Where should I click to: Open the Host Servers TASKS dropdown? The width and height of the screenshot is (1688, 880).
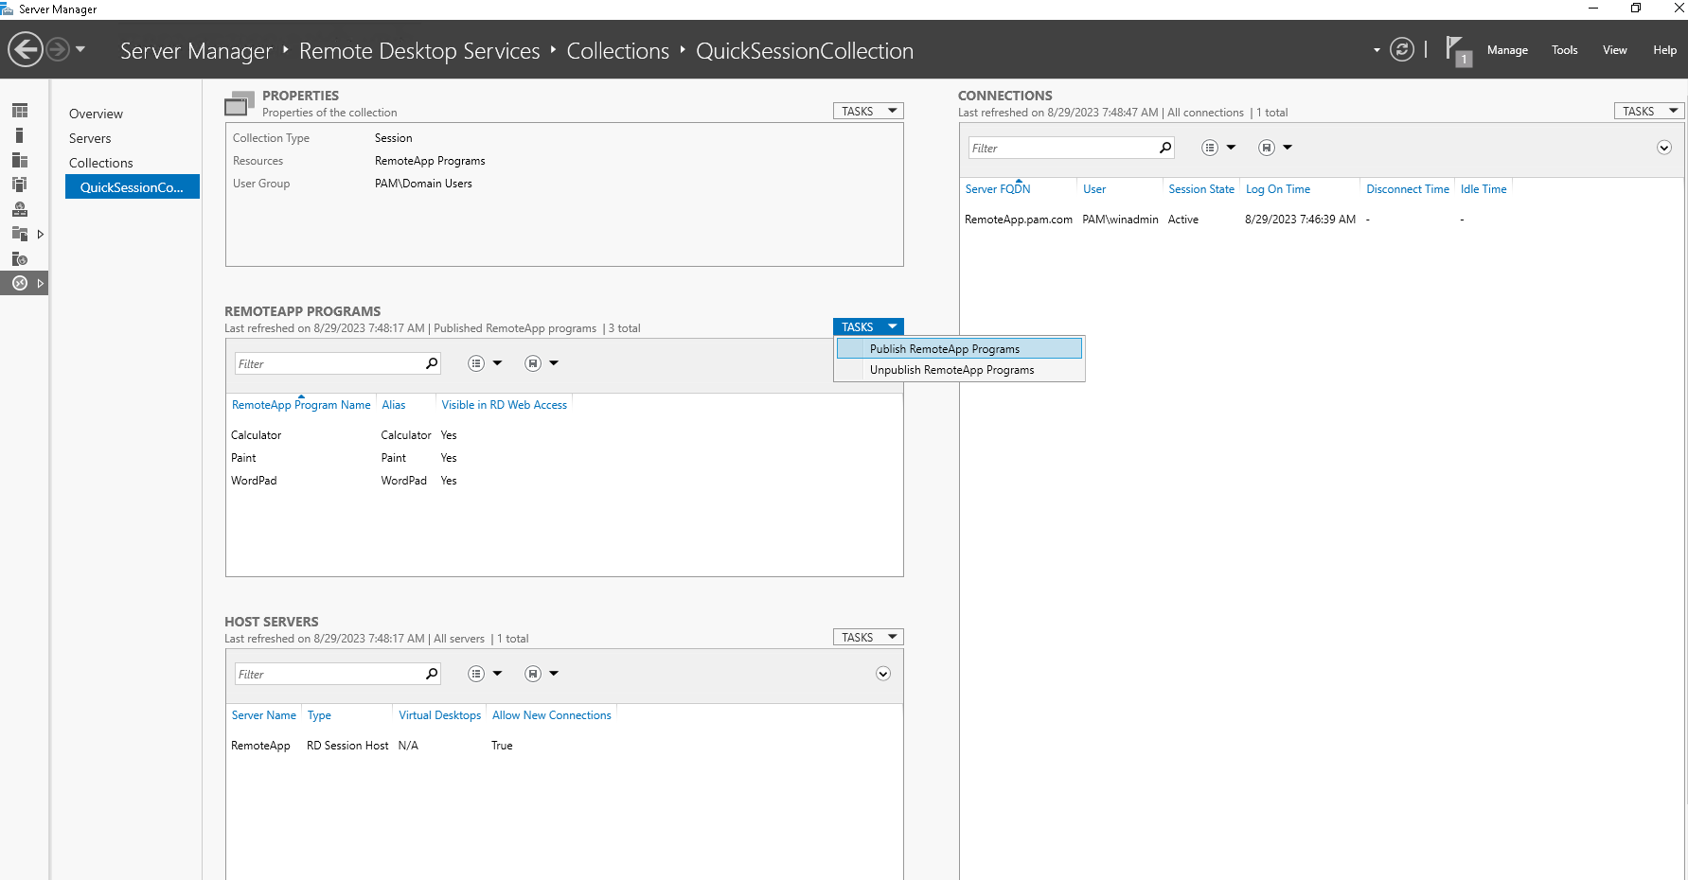pos(868,638)
